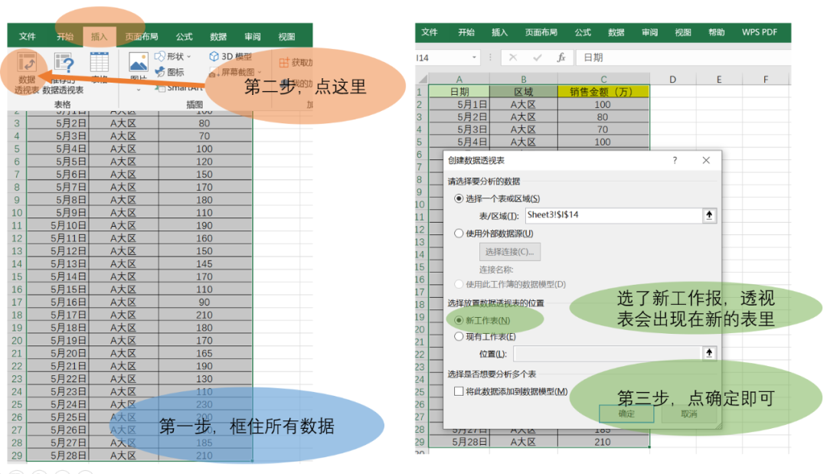Viewport: 827px width, 474px height.
Task: Click the formula bar confirm checkmark
Action: click(537, 57)
